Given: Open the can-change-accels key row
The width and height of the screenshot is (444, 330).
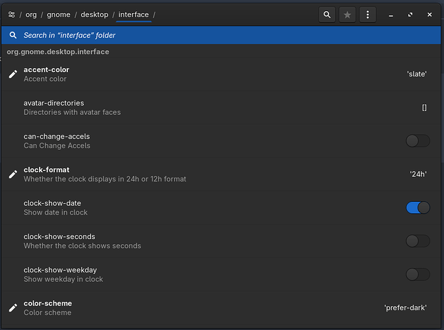Looking at the screenshot, I should click(x=221, y=141).
